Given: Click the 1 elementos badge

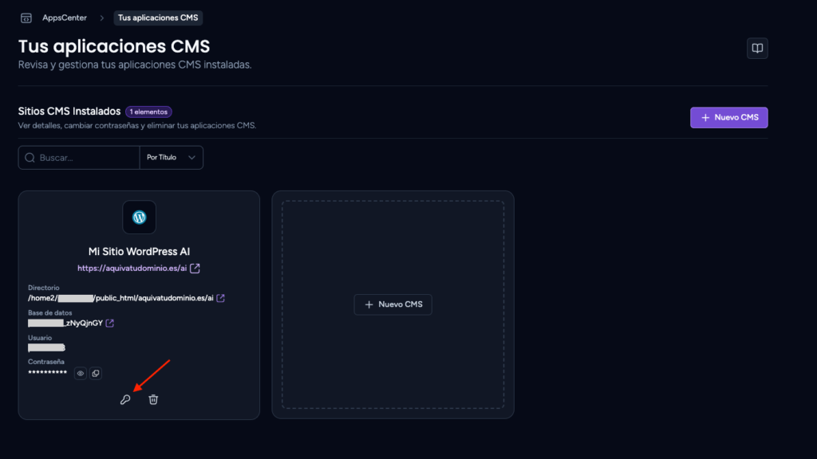Looking at the screenshot, I should (x=148, y=112).
